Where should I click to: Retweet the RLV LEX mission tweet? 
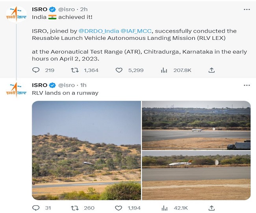74,70
